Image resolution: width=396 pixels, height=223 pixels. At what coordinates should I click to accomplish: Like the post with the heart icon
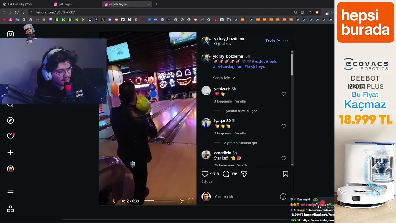point(205,174)
